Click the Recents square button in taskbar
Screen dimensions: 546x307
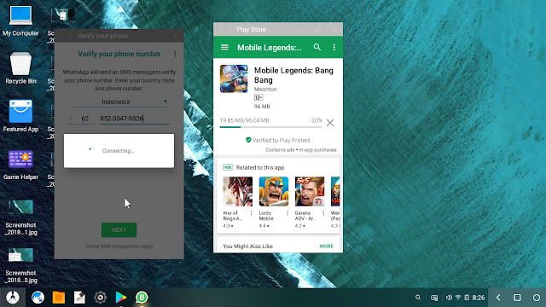click(x=517, y=298)
